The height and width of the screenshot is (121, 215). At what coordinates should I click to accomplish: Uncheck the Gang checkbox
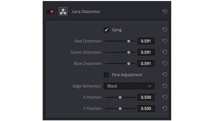(x=106, y=30)
